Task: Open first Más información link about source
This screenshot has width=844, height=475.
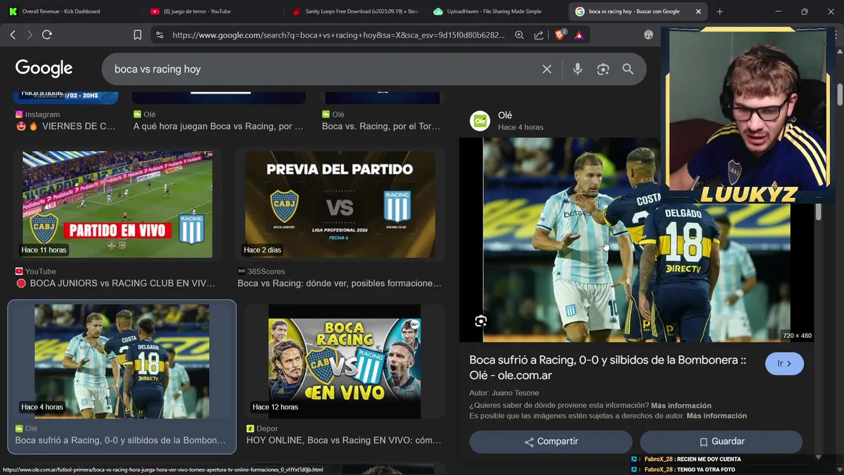Action: 681,405
